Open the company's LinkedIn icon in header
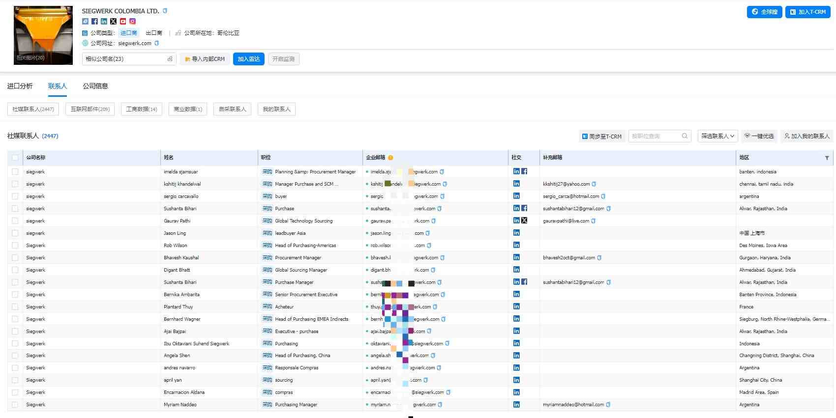This screenshot has height=418, width=836. coord(104,21)
